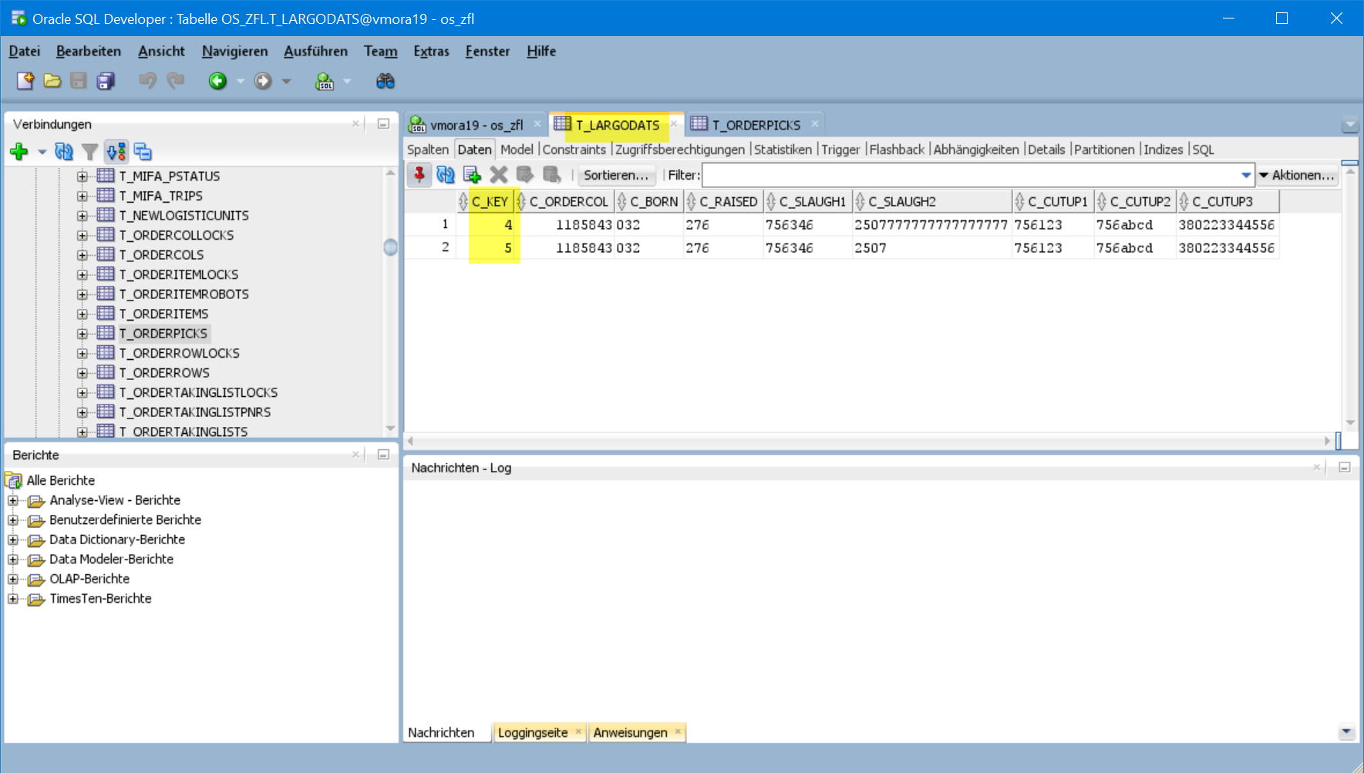The width and height of the screenshot is (1364, 773).
Task: Open new connection dropdown arrow
Action: (x=42, y=152)
